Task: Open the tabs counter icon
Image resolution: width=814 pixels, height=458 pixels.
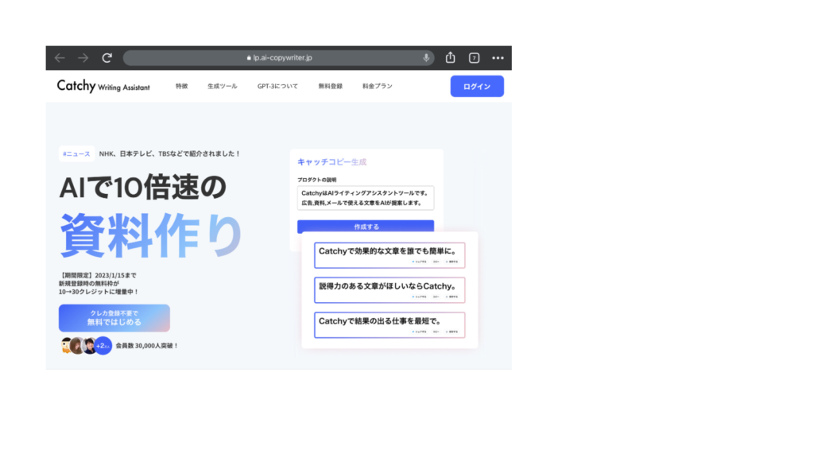Action: tap(474, 58)
